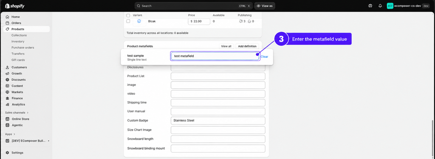Click the sales channels publishing count icon
435x159 pixels.
pyautogui.click(x=240, y=21)
